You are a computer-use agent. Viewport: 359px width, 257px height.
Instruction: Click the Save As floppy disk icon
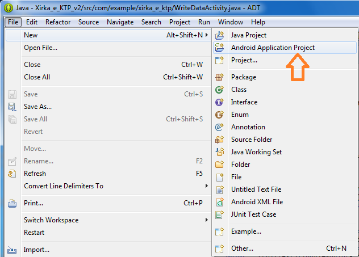(12, 107)
